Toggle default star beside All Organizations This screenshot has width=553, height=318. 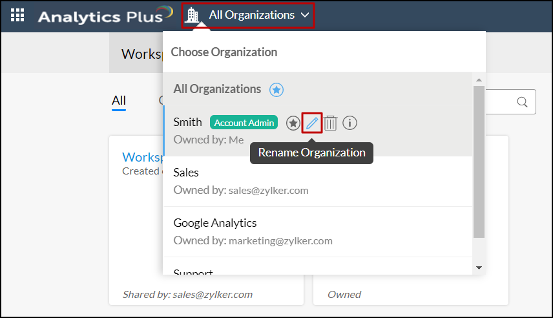point(276,90)
